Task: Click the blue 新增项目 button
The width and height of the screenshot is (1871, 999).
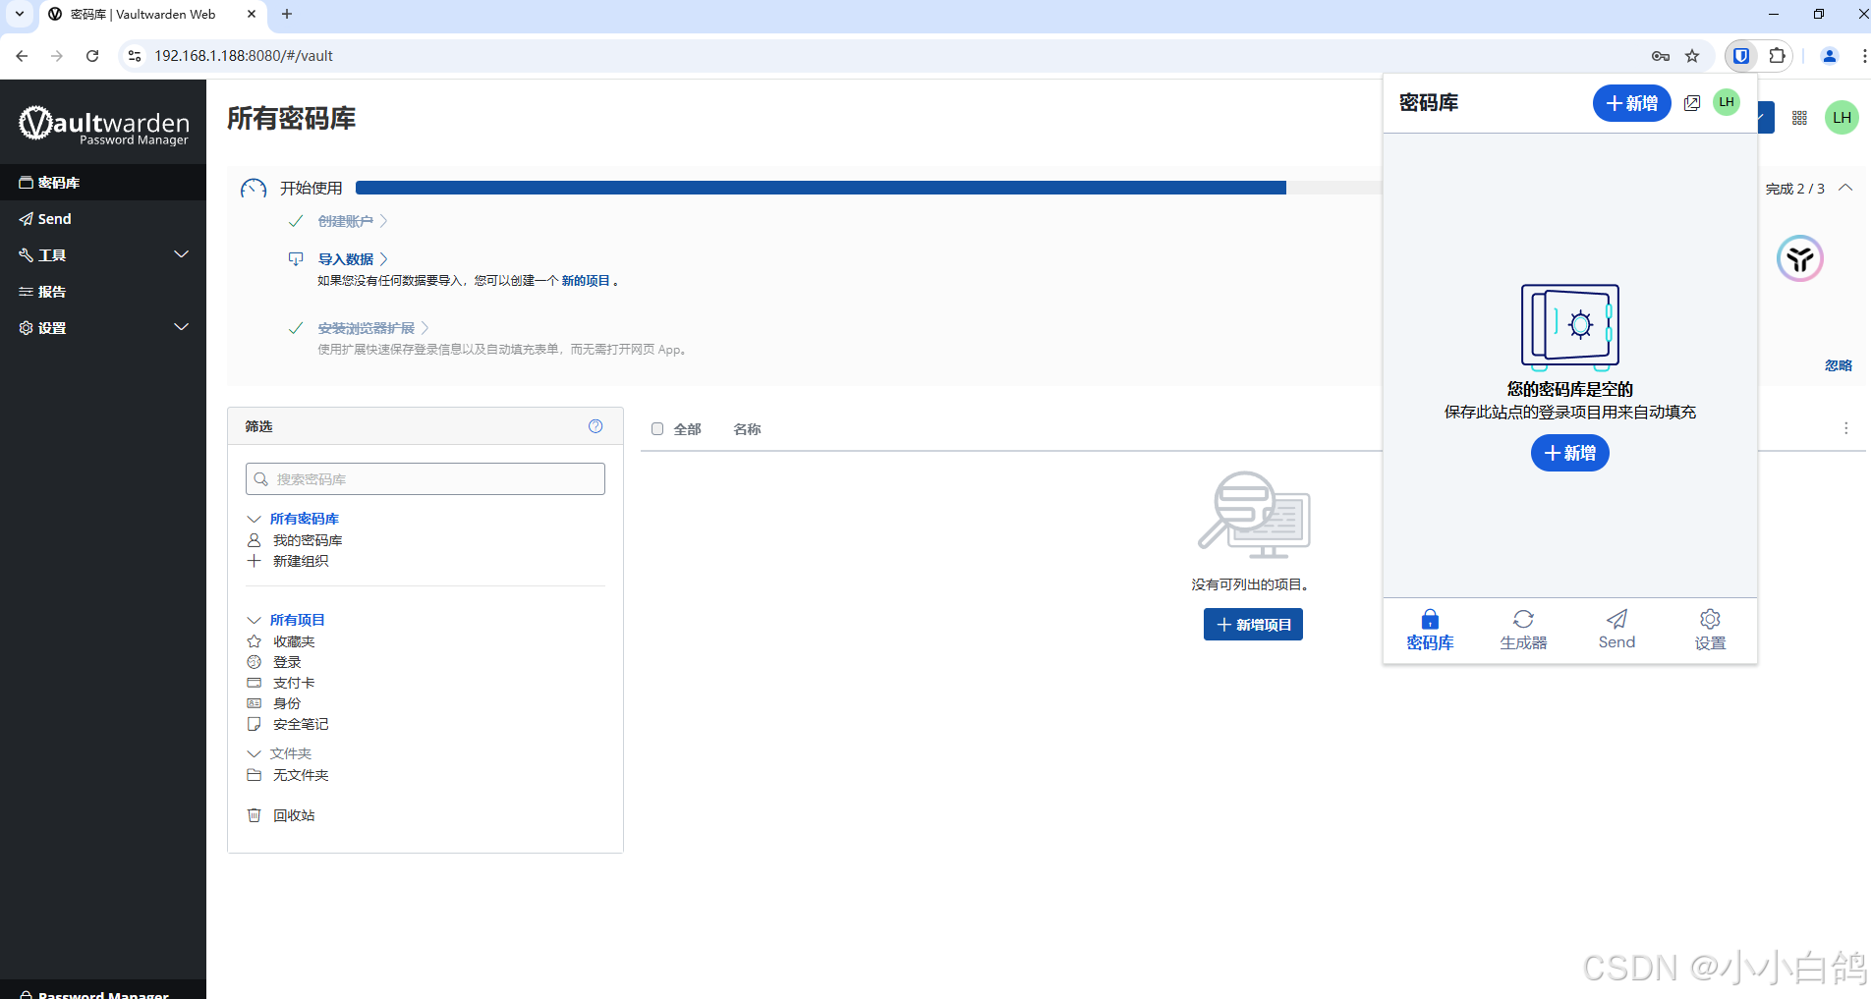Action: (1253, 625)
